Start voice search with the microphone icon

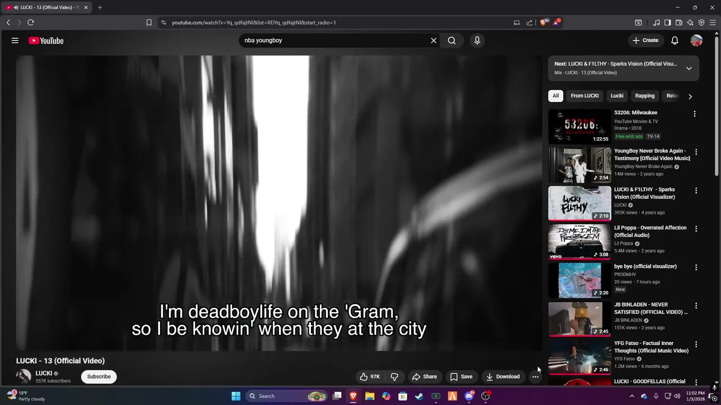pos(477,40)
